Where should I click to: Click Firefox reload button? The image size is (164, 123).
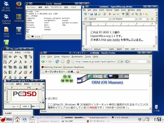coord(57,61)
